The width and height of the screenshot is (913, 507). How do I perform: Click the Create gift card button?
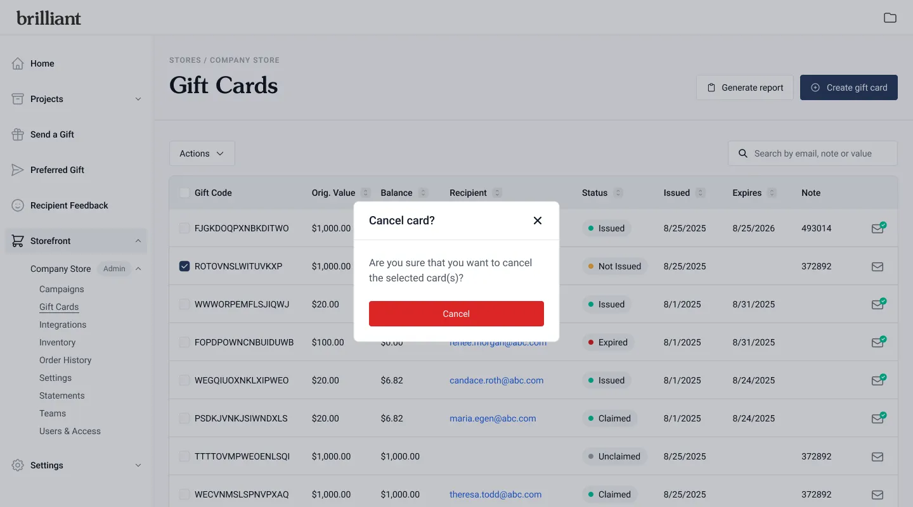click(849, 87)
